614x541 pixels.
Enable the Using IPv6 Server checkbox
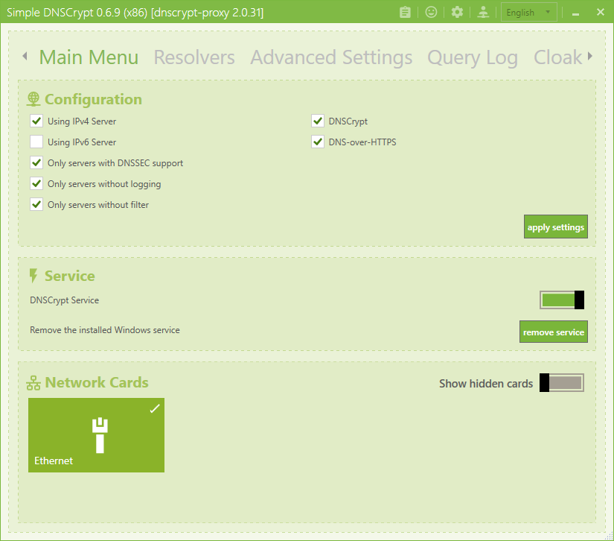[x=36, y=142]
